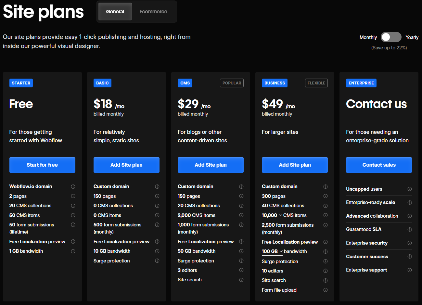Image resolution: width=422 pixels, height=305 pixels.
Task: Add Site plan for the $18 Basic plan
Action: [126, 165]
